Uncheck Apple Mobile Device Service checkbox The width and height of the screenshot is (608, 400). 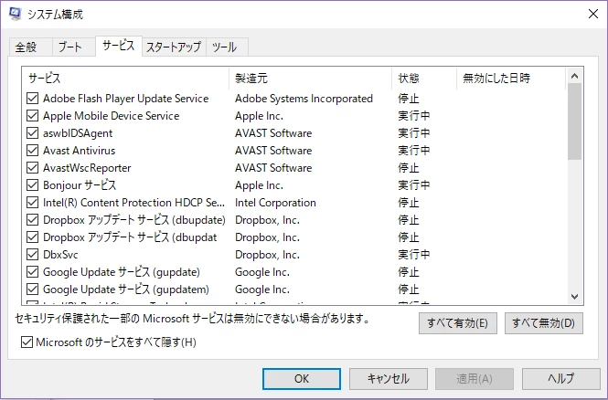click(x=32, y=116)
